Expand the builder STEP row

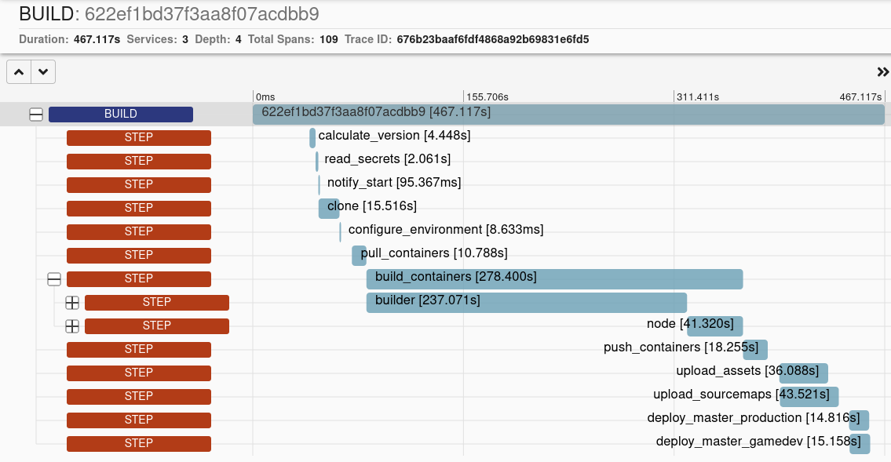(72, 303)
